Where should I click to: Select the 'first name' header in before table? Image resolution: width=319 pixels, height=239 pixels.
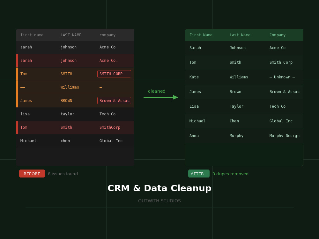point(32,35)
